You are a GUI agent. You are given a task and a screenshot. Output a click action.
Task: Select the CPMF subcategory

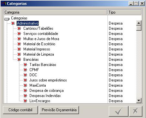[x=34, y=70]
